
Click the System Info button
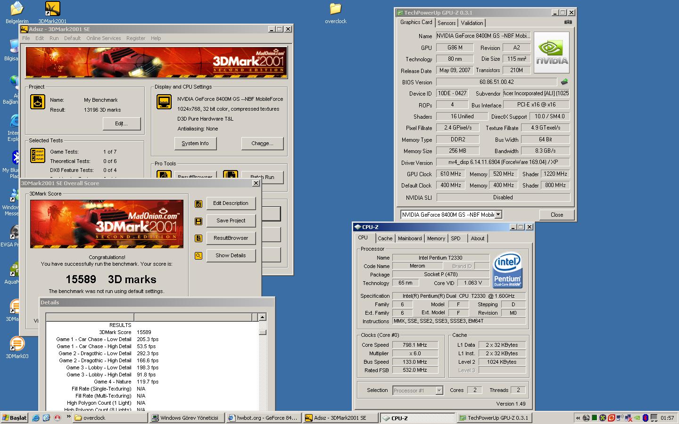coord(195,143)
